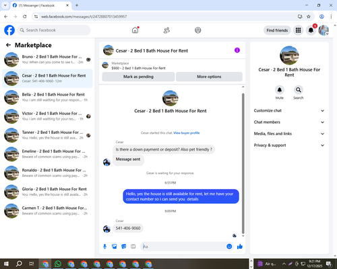This screenshot has width=337, height=269.
Task: Select the Messenger | Facebook browser tab
Action: (x=40, y=5)
